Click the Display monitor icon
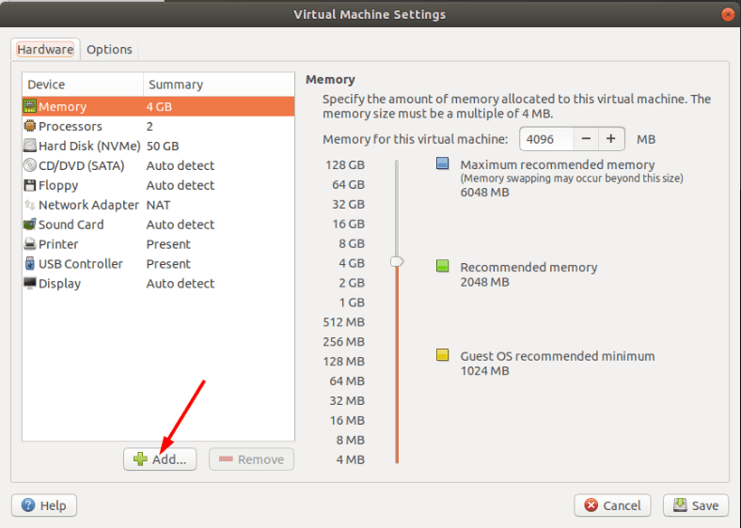The width and height of the screenshot is (741, 528). click(x=30, y=284)
